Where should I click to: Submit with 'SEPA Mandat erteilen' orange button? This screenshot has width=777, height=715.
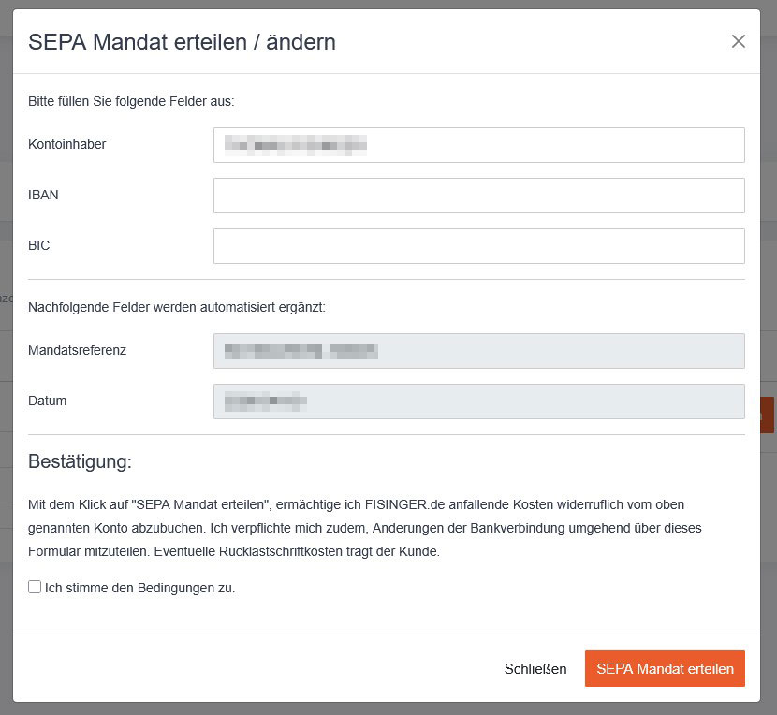tap(665, 669)
